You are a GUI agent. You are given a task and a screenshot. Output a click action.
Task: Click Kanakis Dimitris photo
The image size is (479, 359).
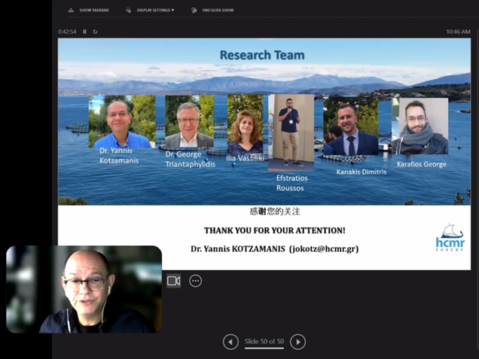tap(351, 126)
